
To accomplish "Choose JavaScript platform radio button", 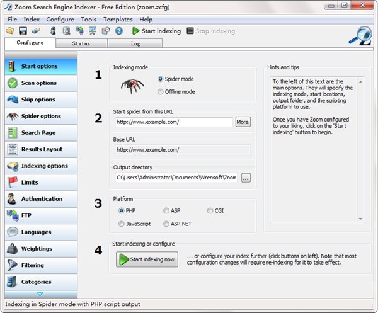I will coord(121,224).
